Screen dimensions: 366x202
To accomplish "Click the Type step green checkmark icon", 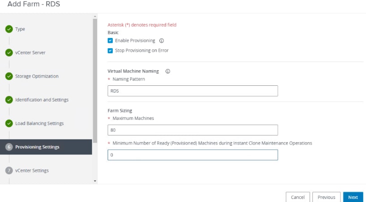I will pos(9,29).
